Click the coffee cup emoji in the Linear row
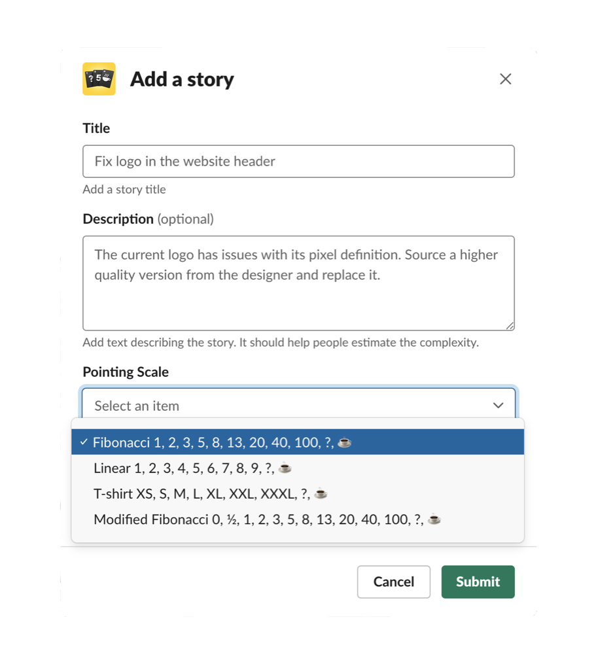Image resolution: width=613 pixels, height=670 pixels. click(x=285, y=468)
